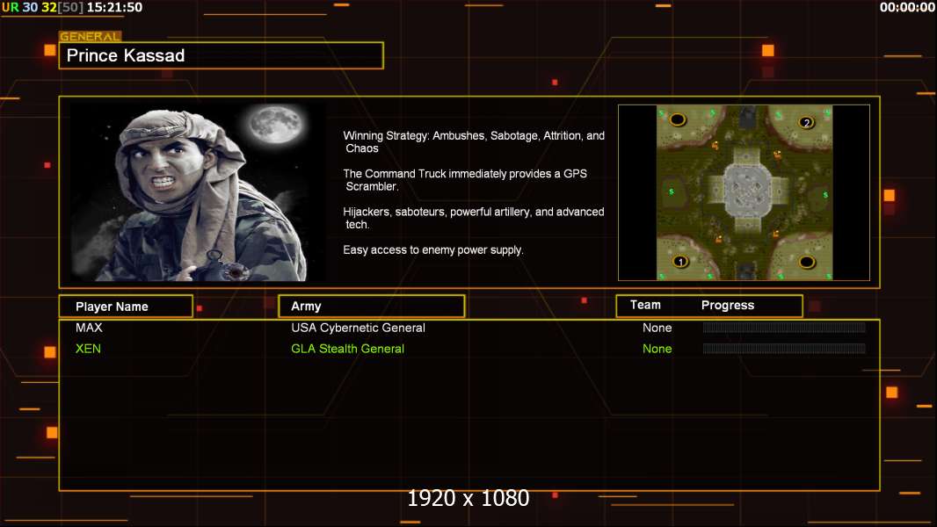Click the USA Cybernetic General army entry
The width and height of the screenshot is (937, 527).
click(x=358, y=328)
